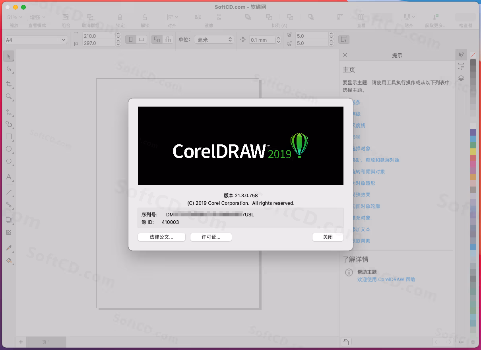Image resolution: width=481 pixels, height=350 pixels.
Task: Choose the Transparency checkerboard tool
Action: click(x=9, y=232)
